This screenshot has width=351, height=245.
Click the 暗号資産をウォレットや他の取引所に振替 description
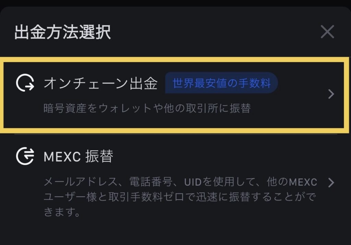coord(147,108)
